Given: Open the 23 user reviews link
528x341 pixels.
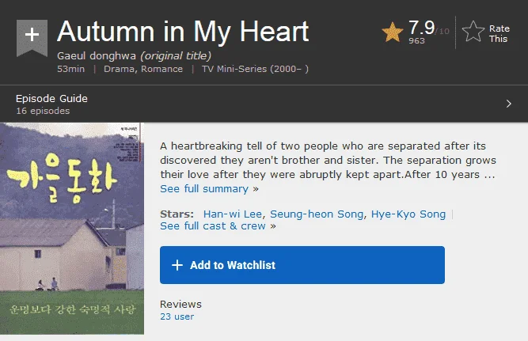Looking at the screenshot, I should (x=177, y=316).
